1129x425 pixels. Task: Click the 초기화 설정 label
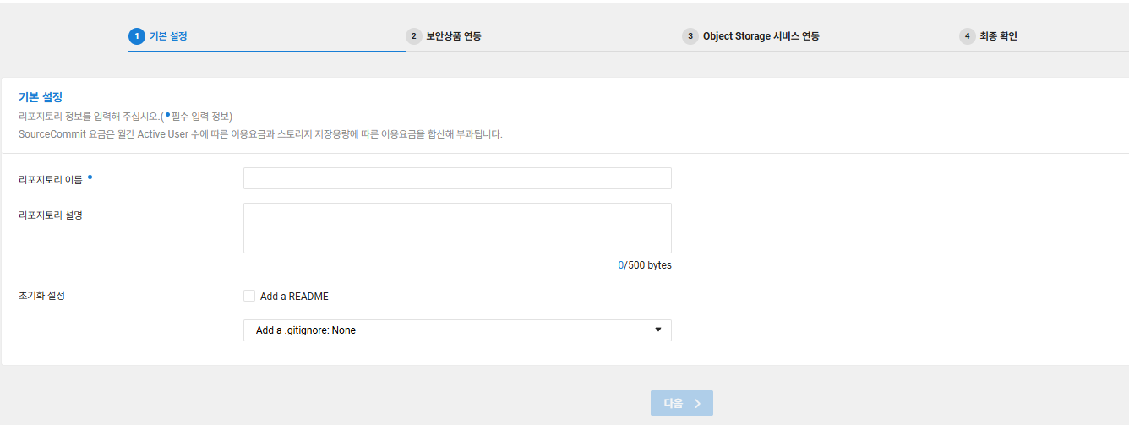pyautogui.click(x=42, y=296)
